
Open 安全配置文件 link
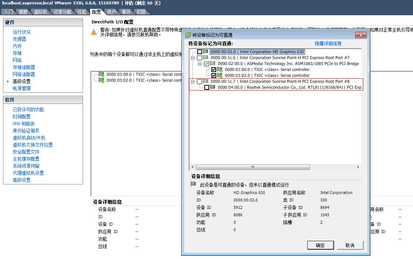click(26, 152)
